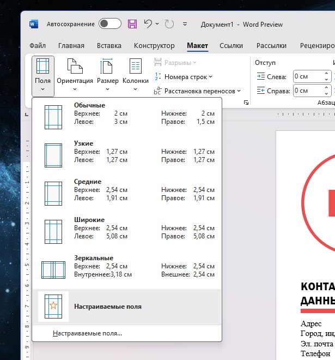Open the Размер page size dropdown

tap(107, 76)
